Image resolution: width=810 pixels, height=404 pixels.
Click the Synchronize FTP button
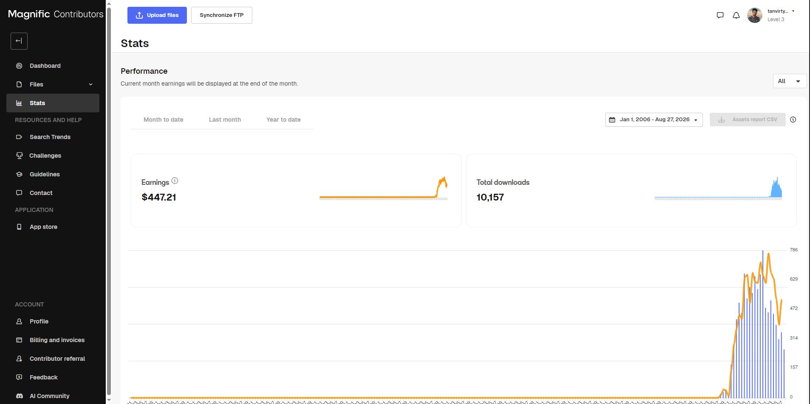222,15
